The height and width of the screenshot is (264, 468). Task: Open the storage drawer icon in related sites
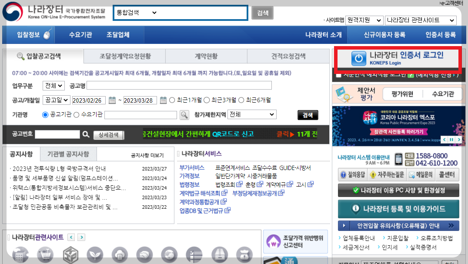point(220,255)
